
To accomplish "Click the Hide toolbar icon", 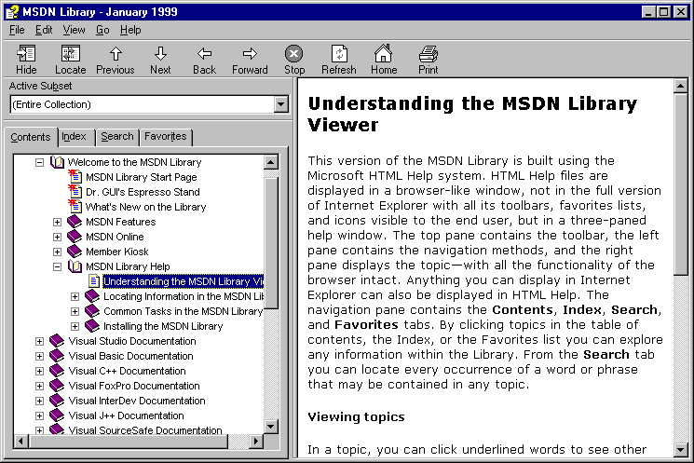I will click(26, 54).
